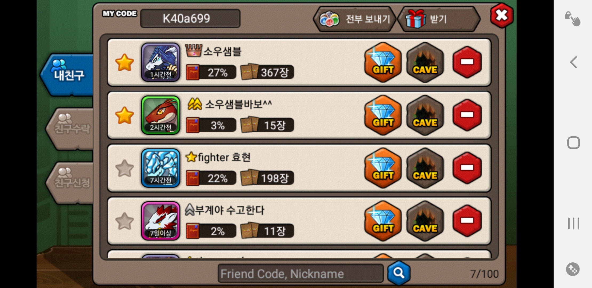Image resolution: width=592 pixels, height=288 pixels.
Task: Unfavorite 소우샘블바보^^ via gold star
Action: [x=124, y=115]
